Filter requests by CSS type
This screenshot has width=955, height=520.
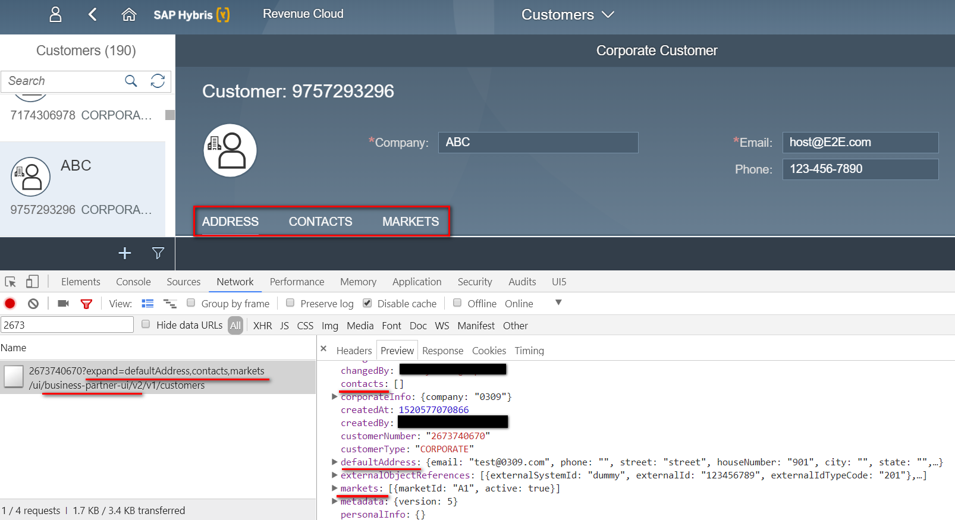(305, 326)
